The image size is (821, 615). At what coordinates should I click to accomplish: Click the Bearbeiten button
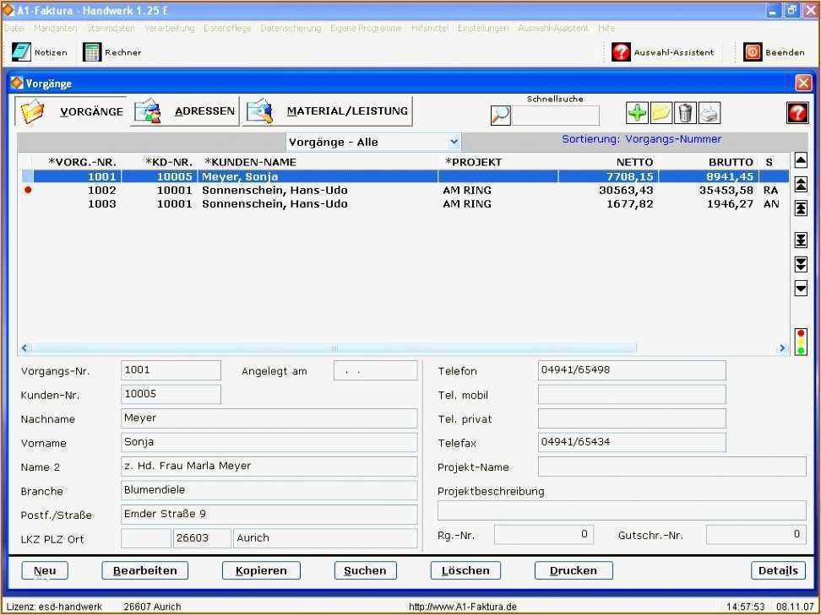(145, 570)
